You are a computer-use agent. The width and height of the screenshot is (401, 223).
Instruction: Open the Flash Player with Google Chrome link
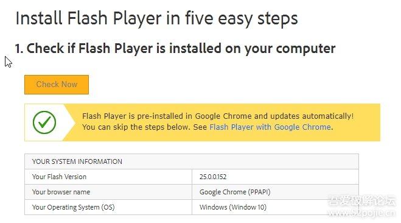point(270,127)
